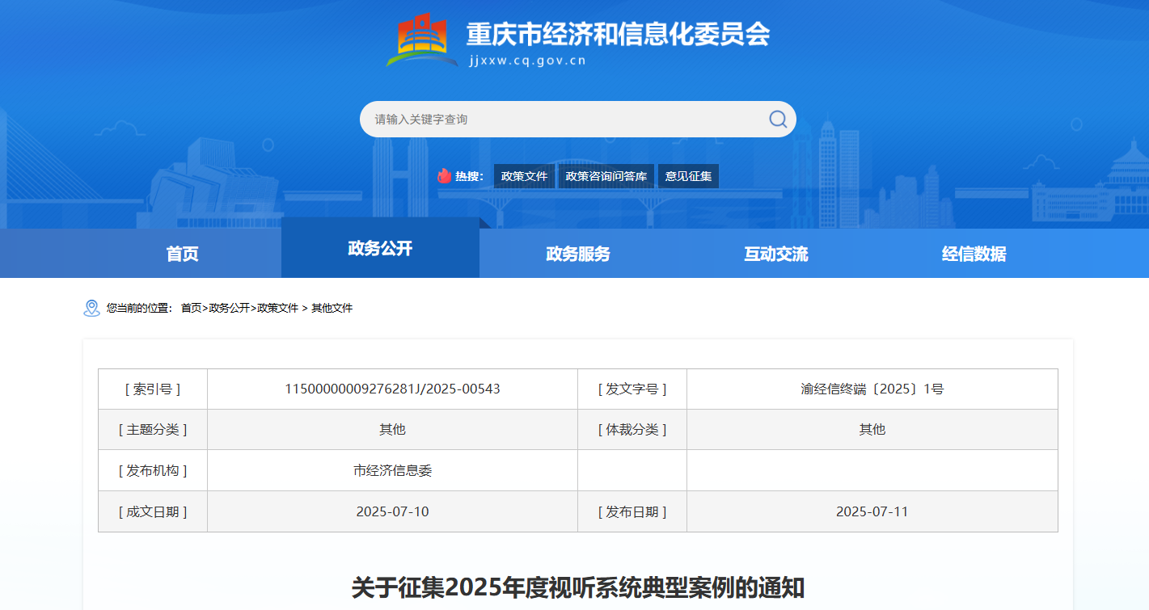Viewport: 1149px width, 610px height.
Task: Switch to the 政务公开 main navigation tab
Action: pyautogui.click(x=380, y=249)
